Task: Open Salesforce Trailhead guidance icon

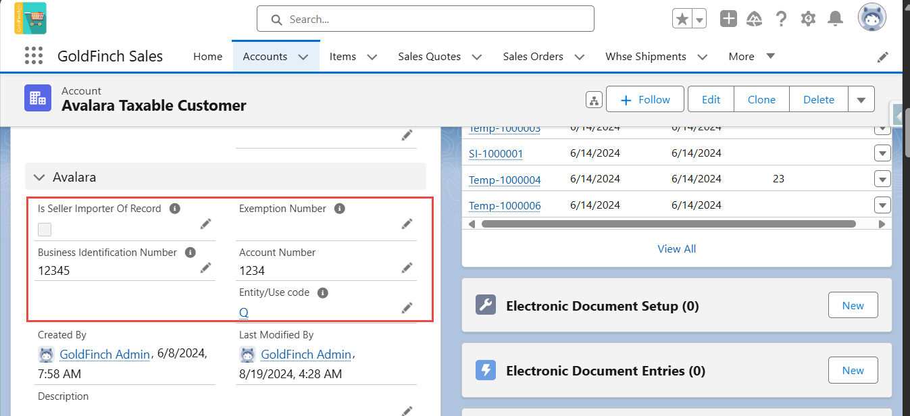Action: point(755,19)
